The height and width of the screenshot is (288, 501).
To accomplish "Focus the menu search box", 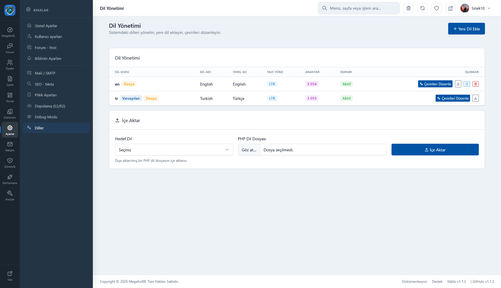I will point(359,8).
